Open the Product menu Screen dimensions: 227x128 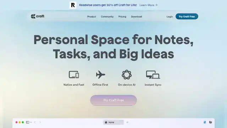92,17
